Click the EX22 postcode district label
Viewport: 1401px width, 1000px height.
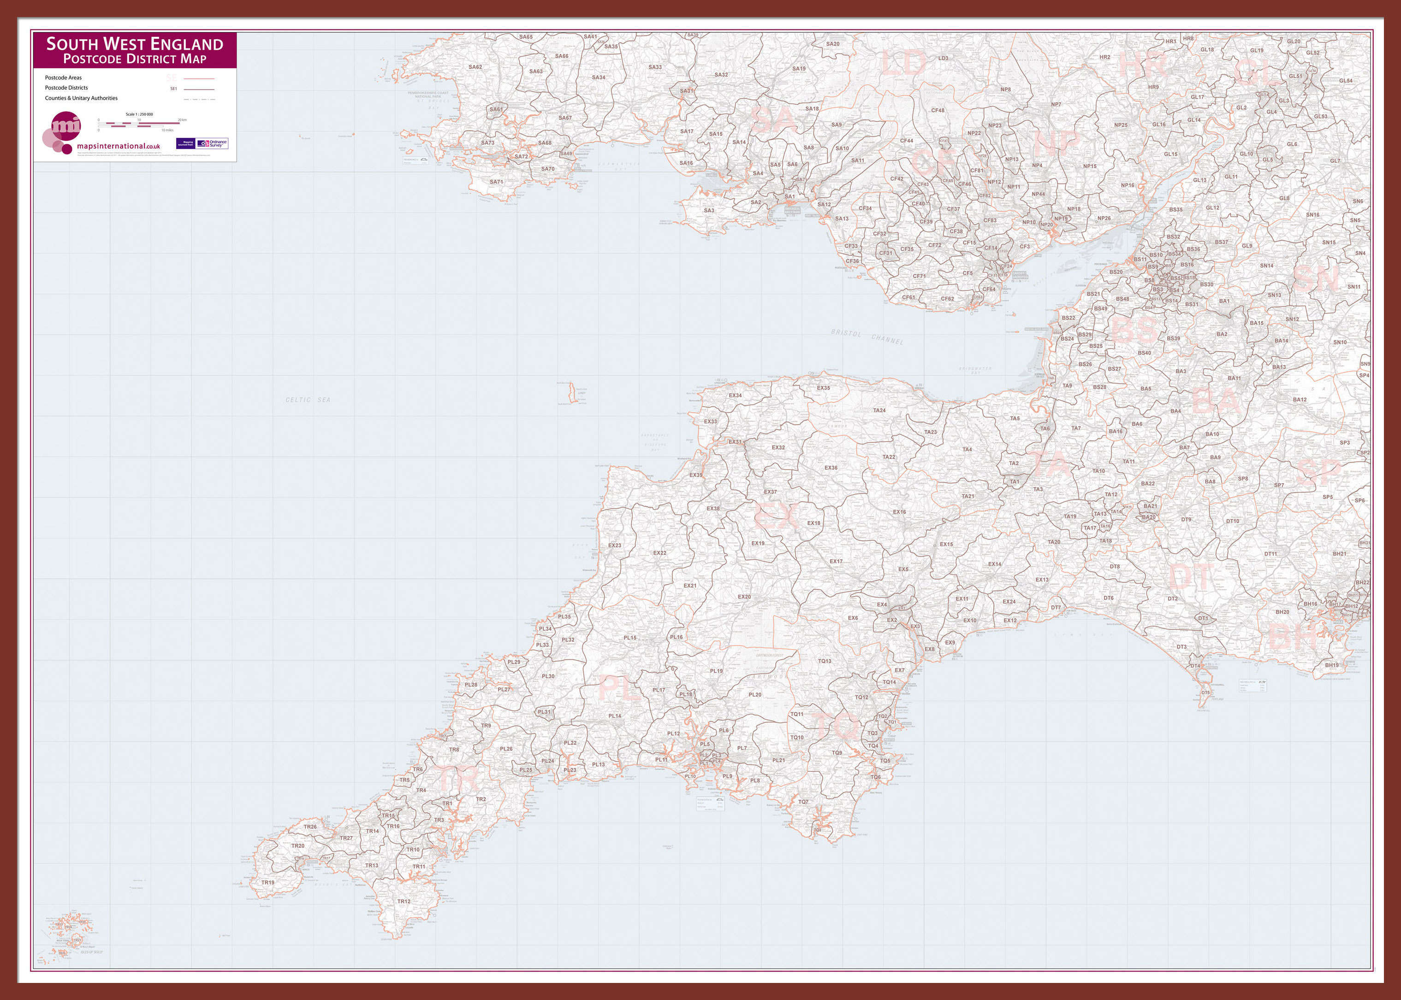point(659,552)
